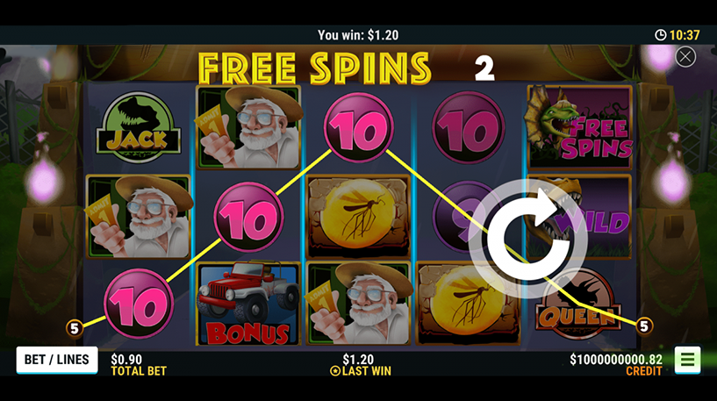Image resolution: width=717 pixels, height=401 pixels.
Task: Click the right payline 5 marker
Action: 644,326
